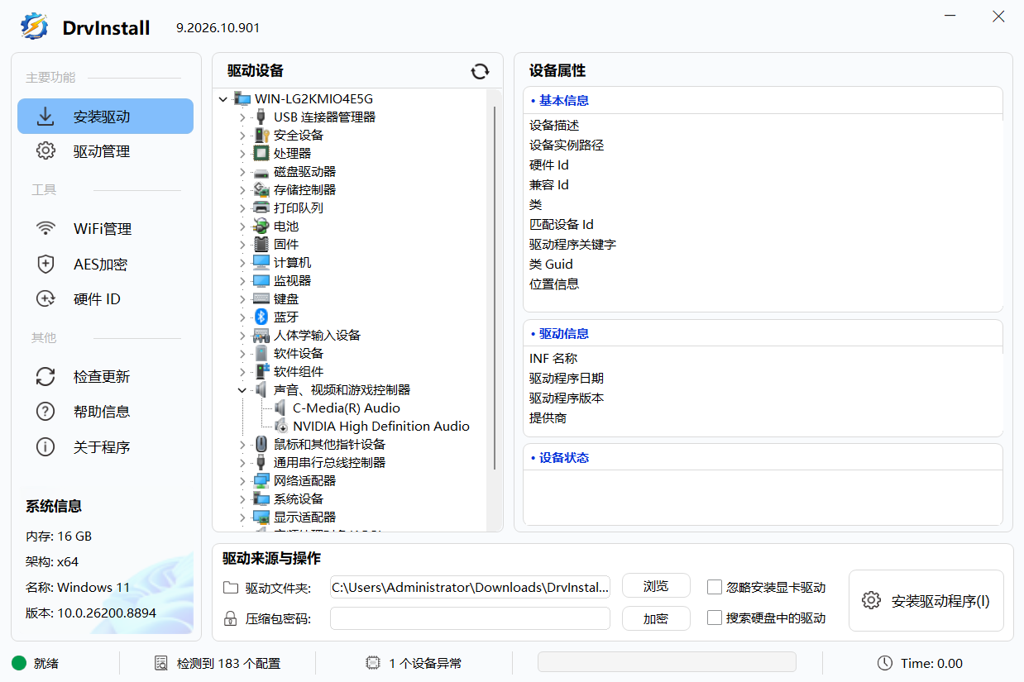Click the lock icon beside 压缩包密码
1024x682 pixels.
pos(231,618)
